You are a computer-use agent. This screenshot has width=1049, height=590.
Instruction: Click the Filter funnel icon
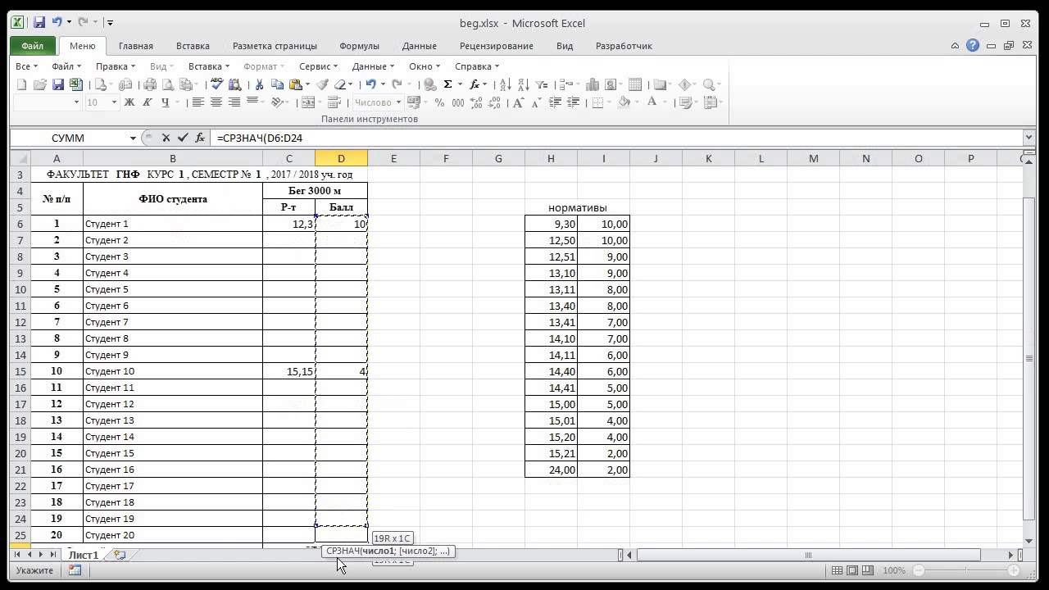[542, 84]
